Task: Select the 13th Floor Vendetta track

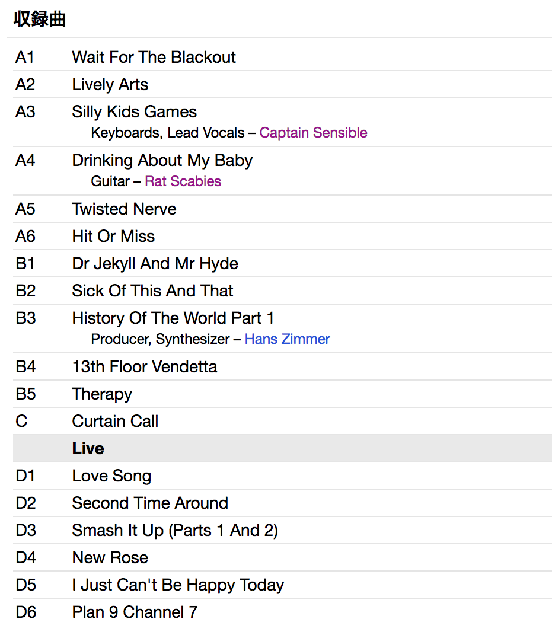Action: coord(144,366)
